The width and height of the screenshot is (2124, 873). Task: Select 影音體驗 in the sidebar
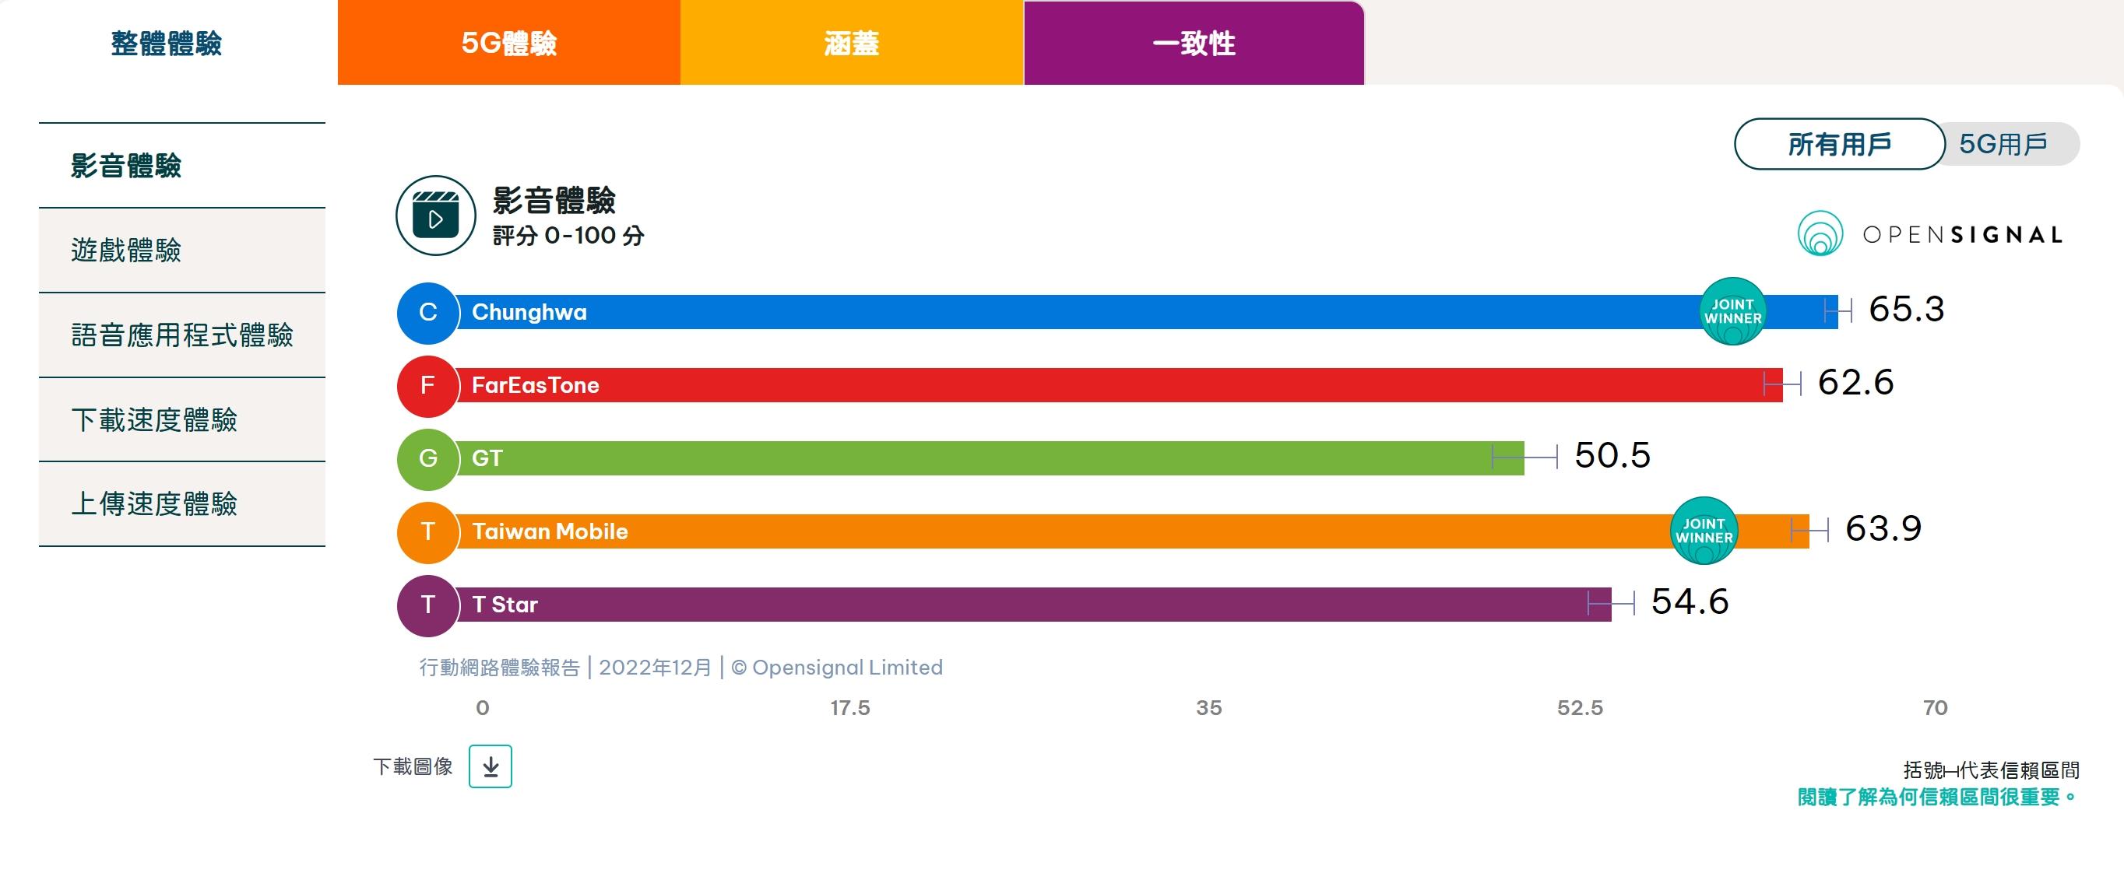click(x=182, y=166)
